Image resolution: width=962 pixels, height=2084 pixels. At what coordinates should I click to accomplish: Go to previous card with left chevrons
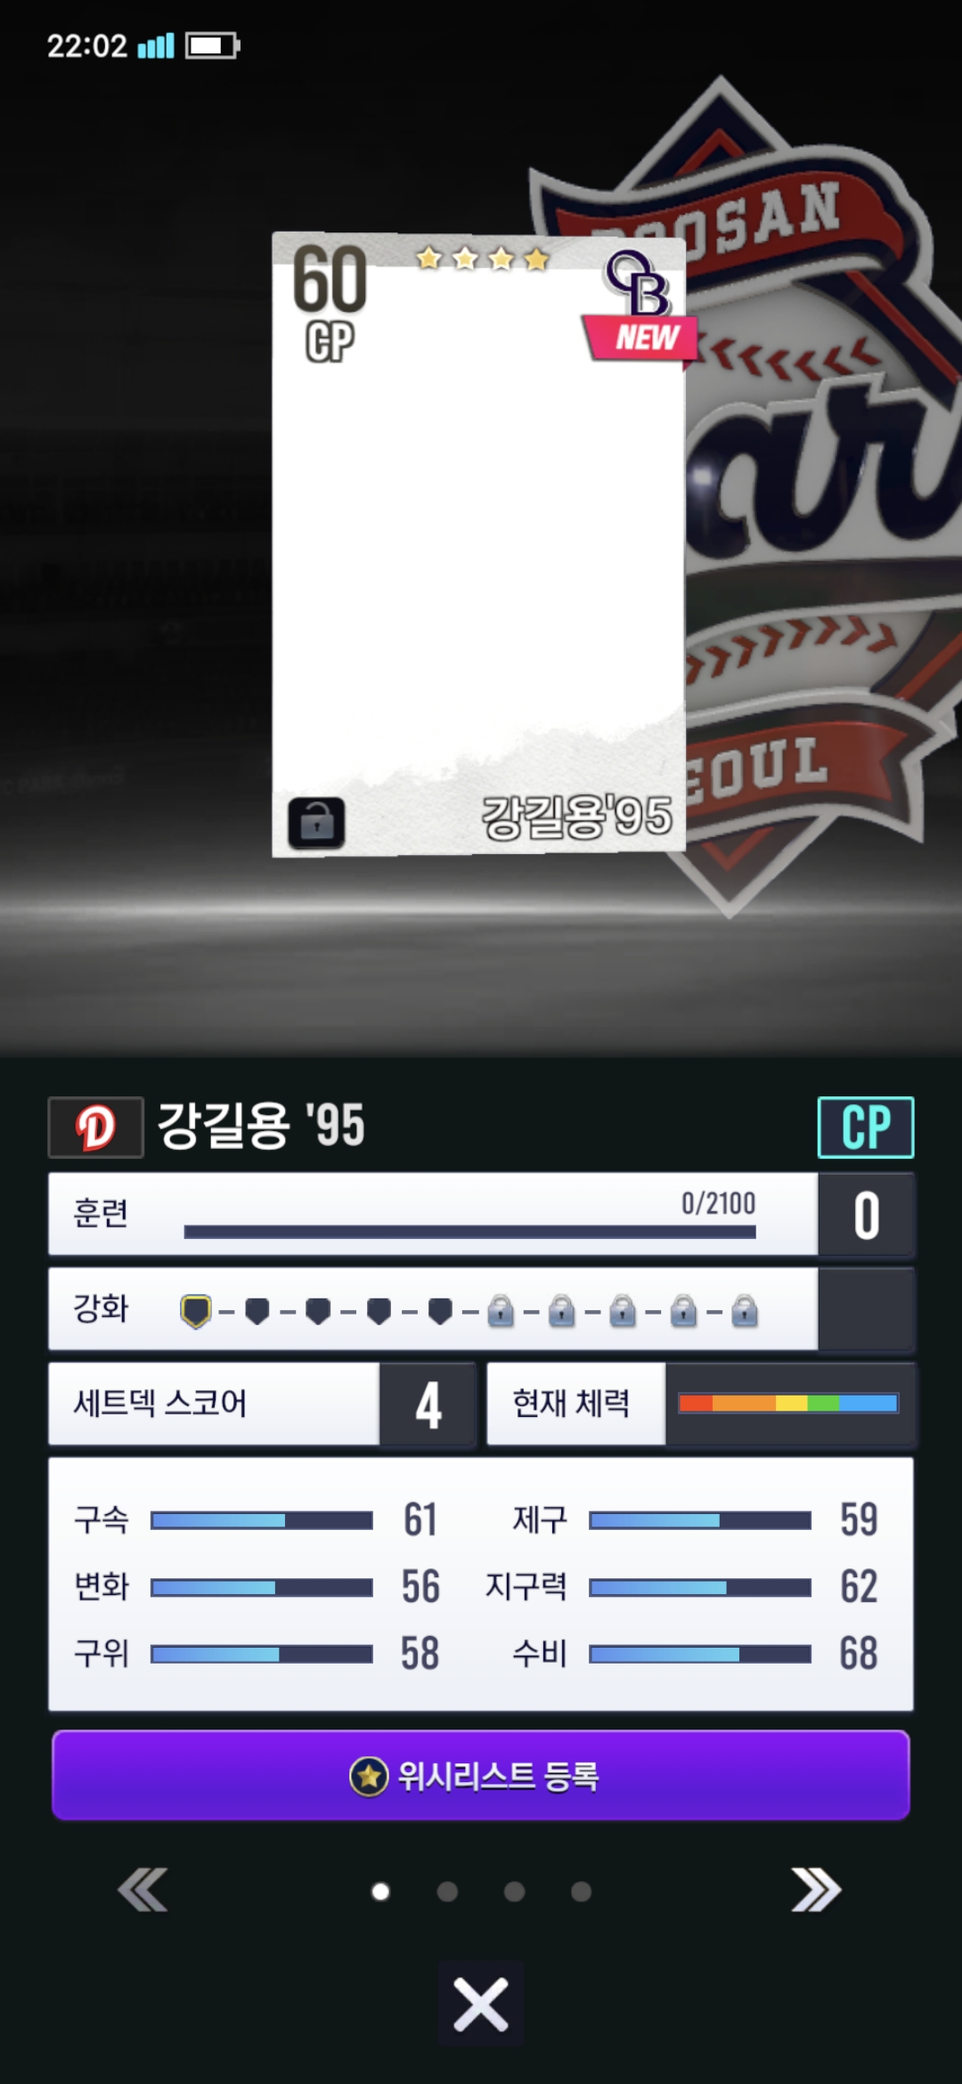[143, 1890]
